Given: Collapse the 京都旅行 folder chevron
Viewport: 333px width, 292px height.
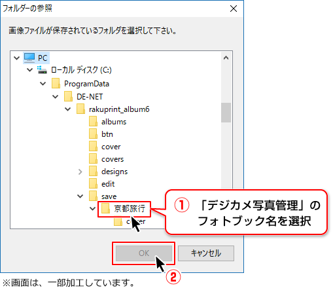Looking at the screenshot, I should [x=93, y=209].
